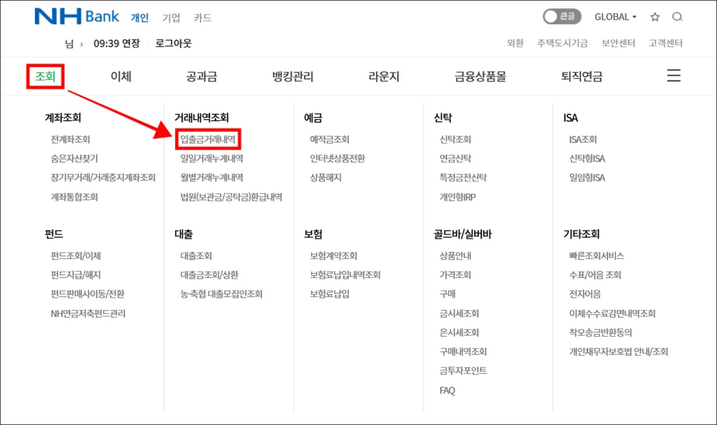This screenshot has width=717, height=425.
Task: Select 숨은자산찾기 menu item
Action: tap(74, 159)
